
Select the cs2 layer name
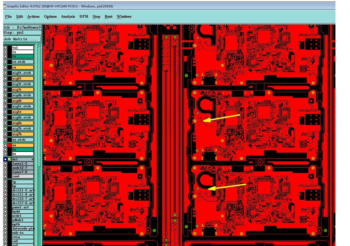23,241
